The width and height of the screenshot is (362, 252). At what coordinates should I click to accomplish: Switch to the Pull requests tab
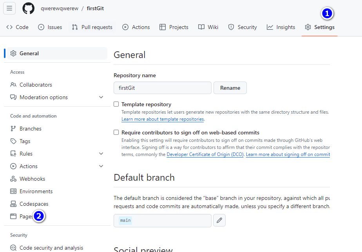pos(92,27)
